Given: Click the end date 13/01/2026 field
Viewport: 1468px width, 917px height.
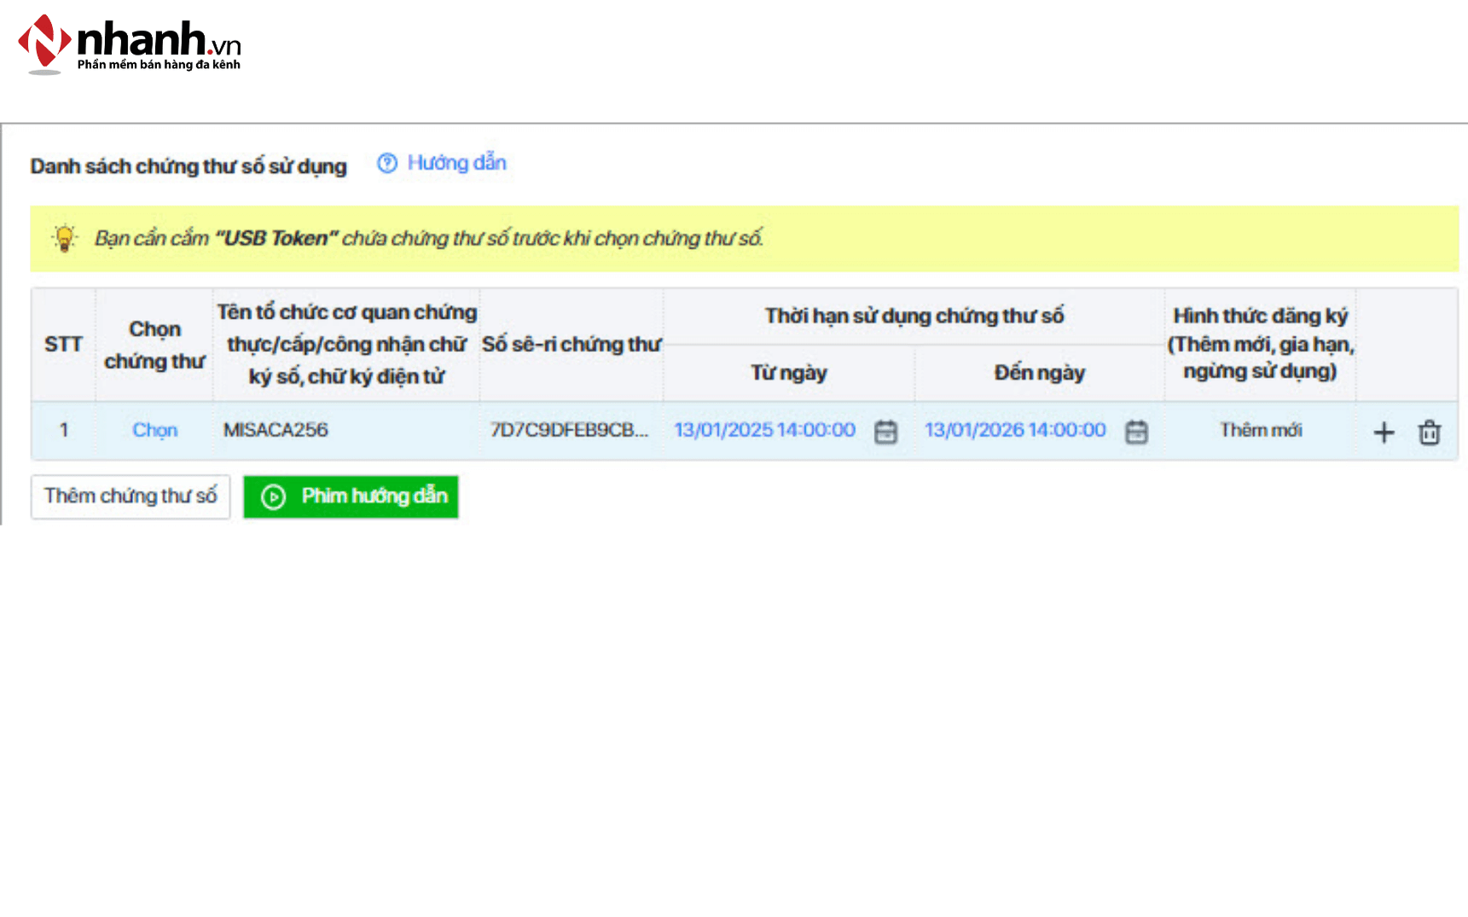Looking at the screenshot, I should [x=1015, y=430].
